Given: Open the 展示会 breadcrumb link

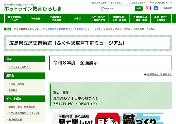Looking at the screenshot, I should click(109, 29).
